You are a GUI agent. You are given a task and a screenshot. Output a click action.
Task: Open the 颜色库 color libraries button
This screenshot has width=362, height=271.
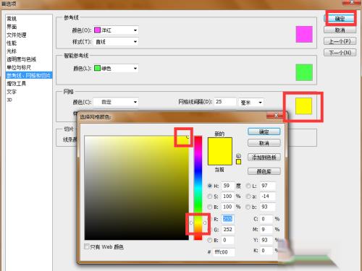pos(264,171)
